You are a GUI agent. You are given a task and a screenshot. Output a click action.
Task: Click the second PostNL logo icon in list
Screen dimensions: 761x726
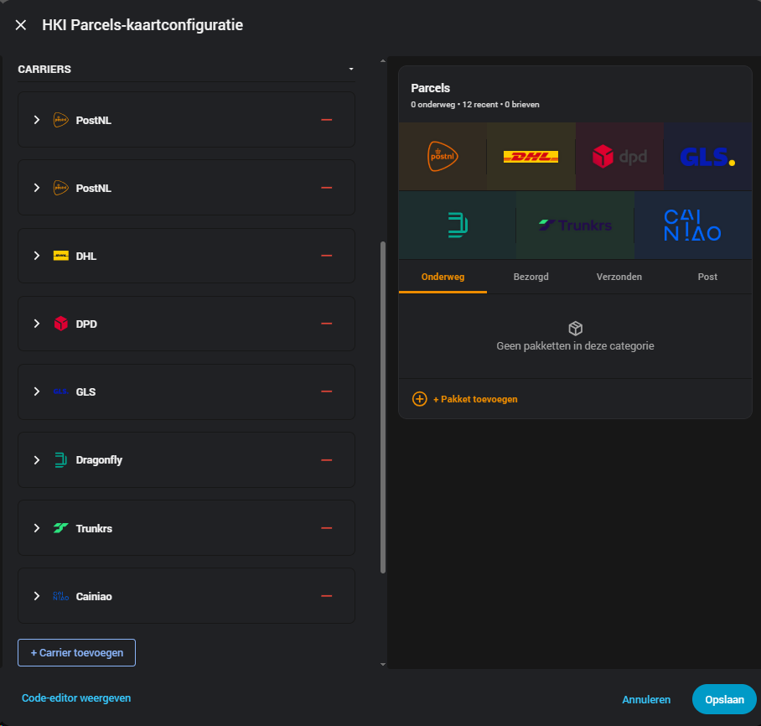tap(60, 188)
